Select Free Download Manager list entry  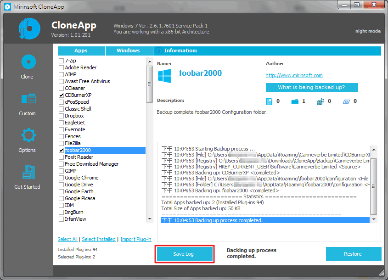tap(91, 164)
